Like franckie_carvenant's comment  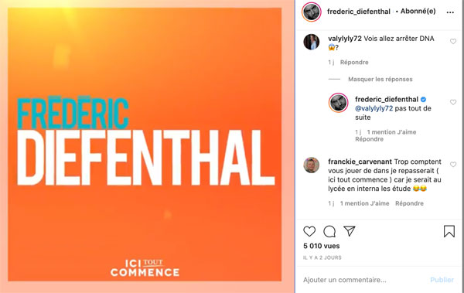(453, 164)
